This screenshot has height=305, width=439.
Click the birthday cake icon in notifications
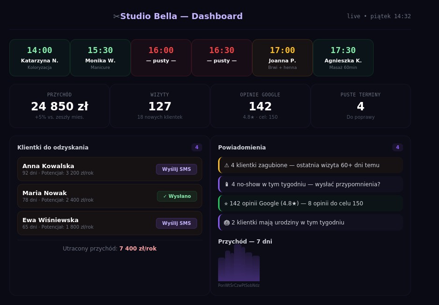coord(227,223)
